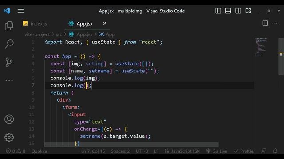Click the "react" string on line 1
Screen dimensions: 284x159
(149, 42)
